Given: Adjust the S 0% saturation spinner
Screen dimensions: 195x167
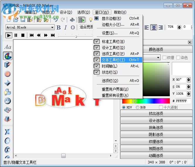Looking at the screenshot, I should pyautogui.click(x=189, y=87).
